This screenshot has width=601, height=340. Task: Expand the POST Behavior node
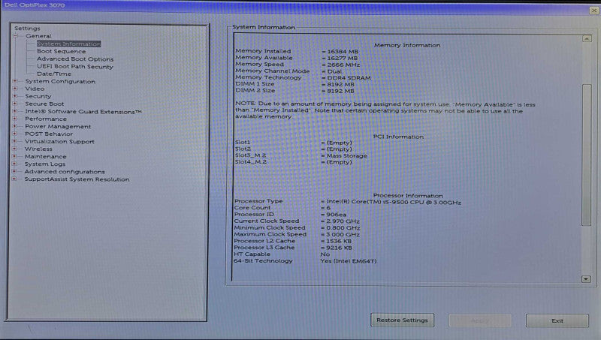click(15, 134)
